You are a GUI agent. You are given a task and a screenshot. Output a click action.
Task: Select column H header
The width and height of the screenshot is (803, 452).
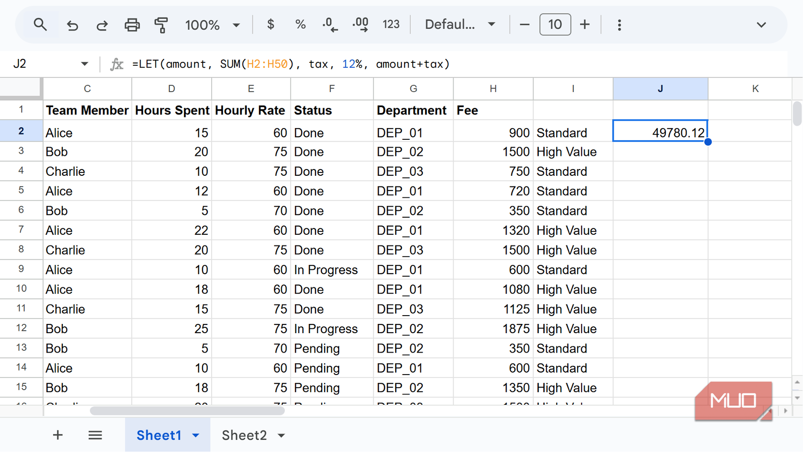pyautogui.click(x=493, y=89)
